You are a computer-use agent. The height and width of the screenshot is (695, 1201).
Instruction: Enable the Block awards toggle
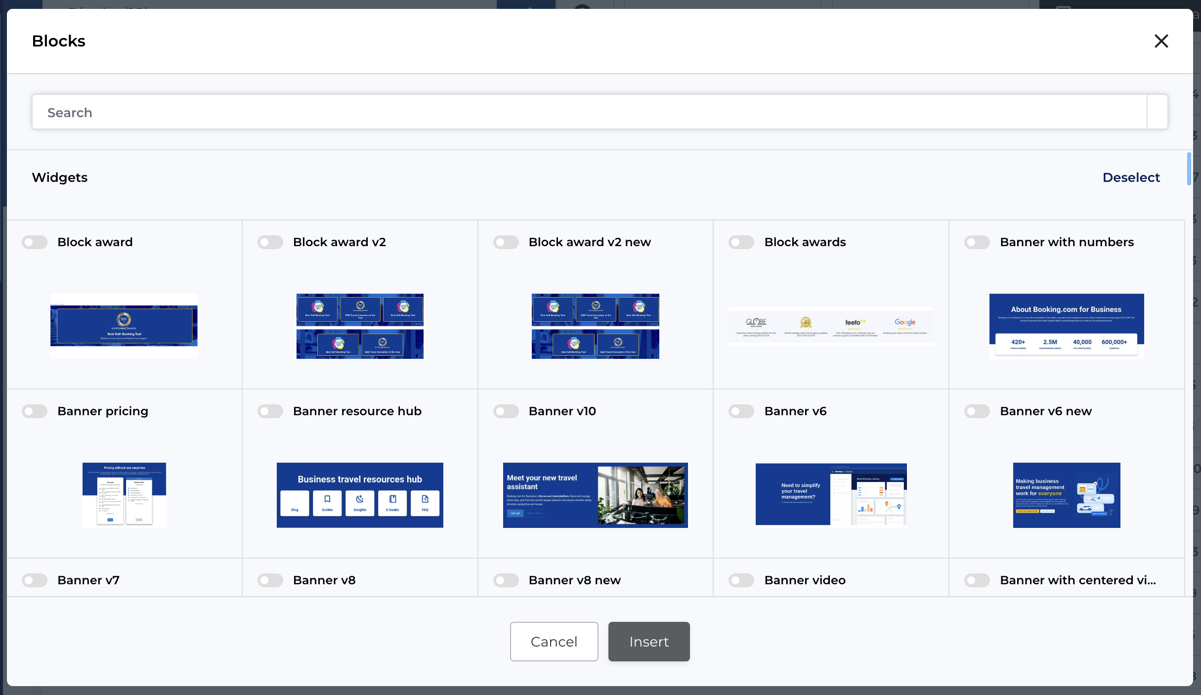pos(741,242)
